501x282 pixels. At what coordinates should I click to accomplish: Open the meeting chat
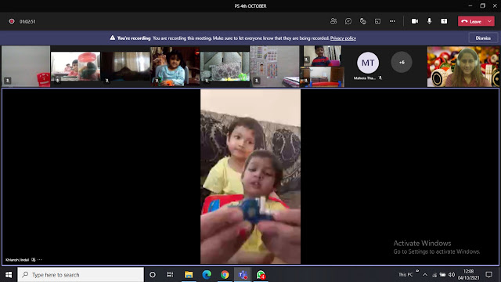348,21
